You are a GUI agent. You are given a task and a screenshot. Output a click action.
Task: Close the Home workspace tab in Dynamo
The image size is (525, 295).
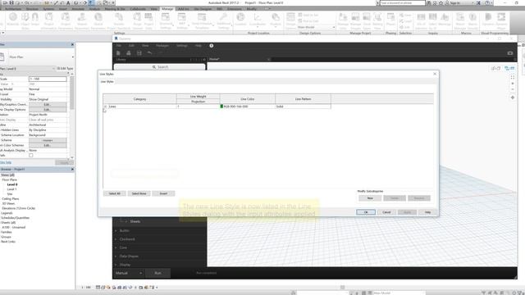tap(268, 59)
